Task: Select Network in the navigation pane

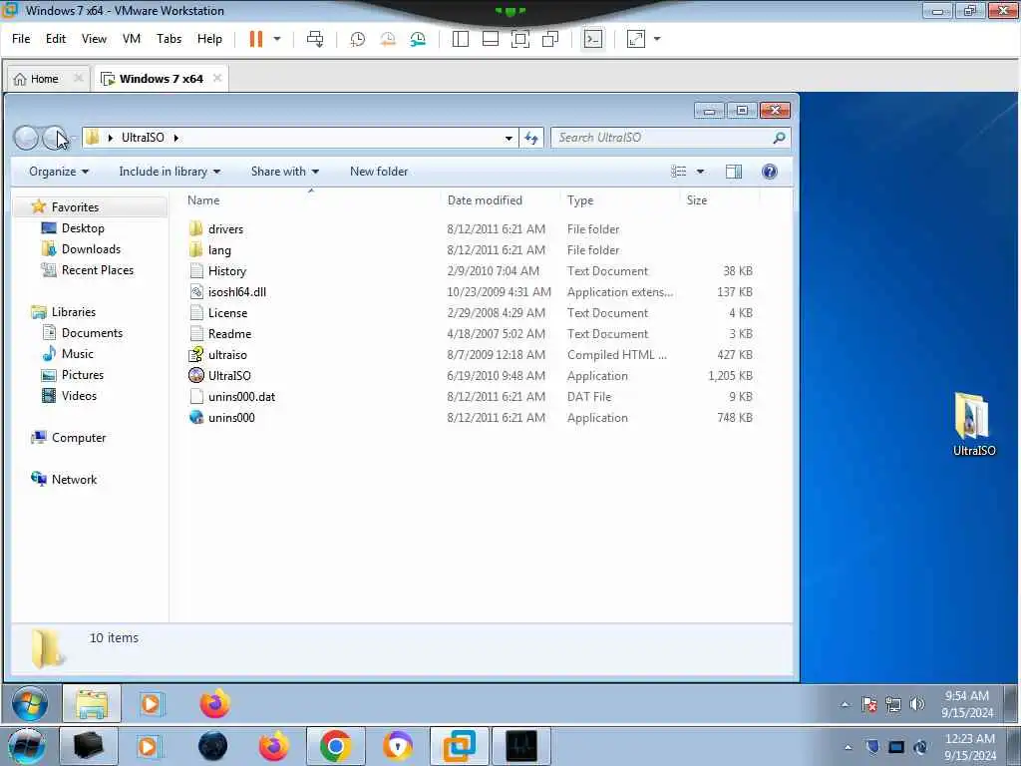Action: pos(74,480)
